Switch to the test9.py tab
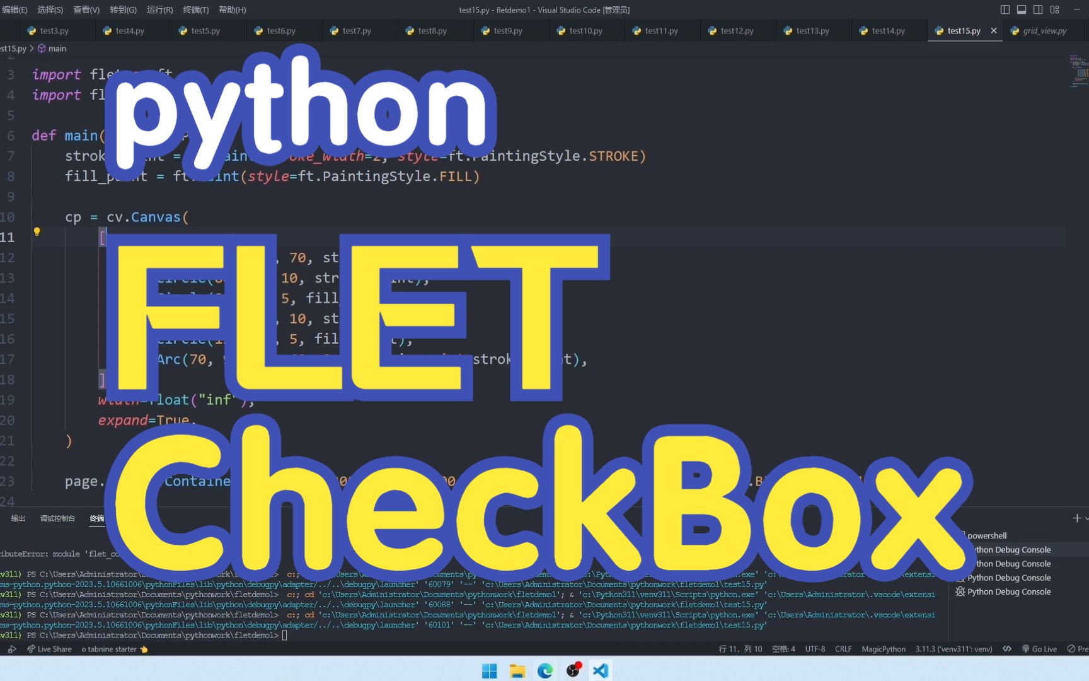Screen dimensions: 1089x681 (x=508, y=30)
